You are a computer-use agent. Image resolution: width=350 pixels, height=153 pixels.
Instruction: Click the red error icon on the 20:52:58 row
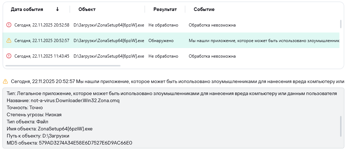point(9,25)
